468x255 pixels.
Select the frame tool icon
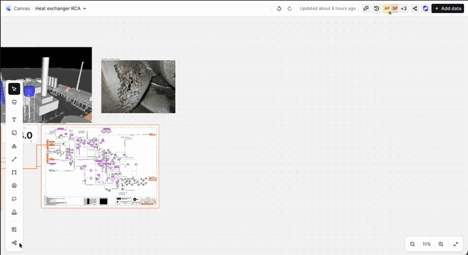pos(14,173)
